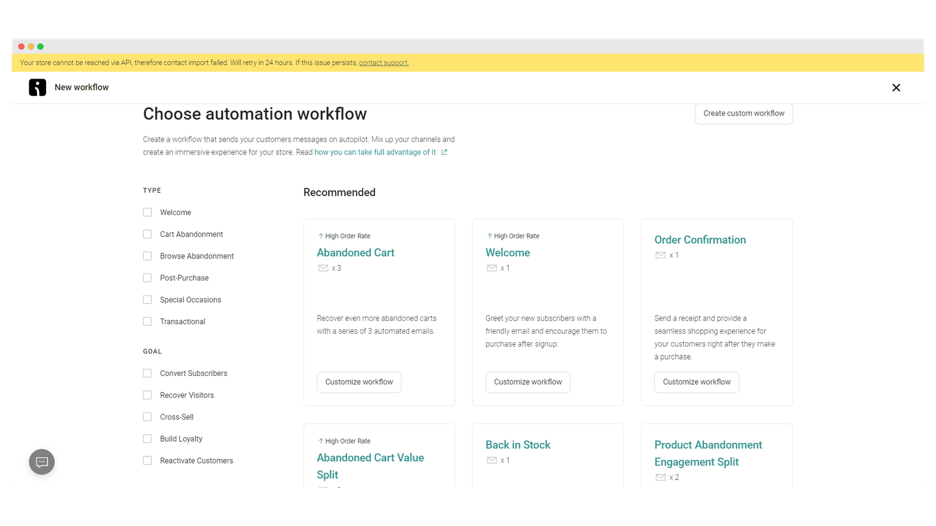Image resolution: width=936 pixels, height=526 pixels.
Task: Open the Welcome workflow title link
Action: (x=508, y=253)
